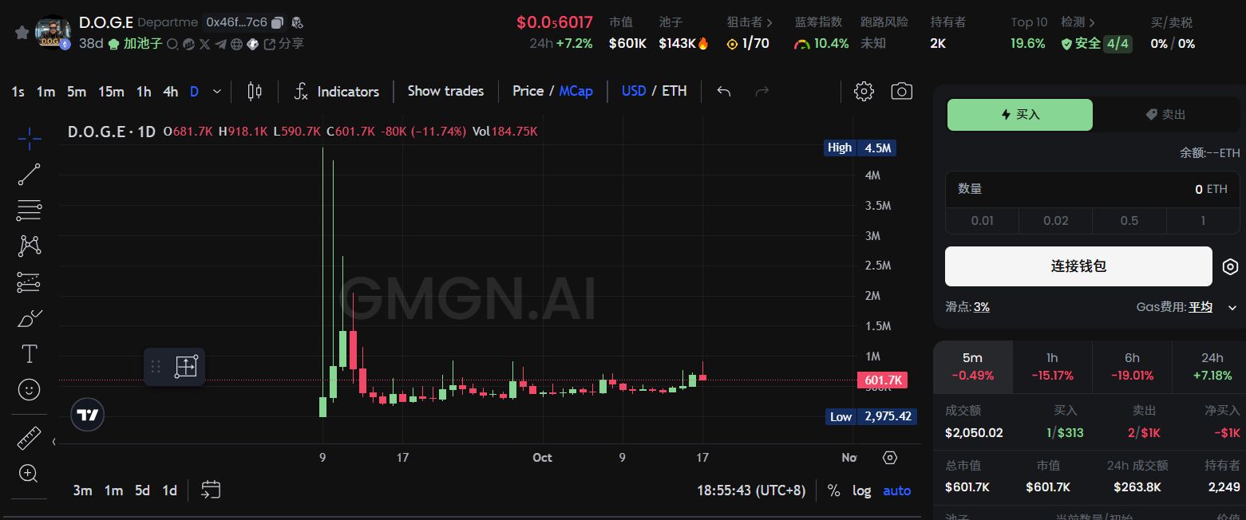Open chart settings via gear icon

(x=864, y=91)
